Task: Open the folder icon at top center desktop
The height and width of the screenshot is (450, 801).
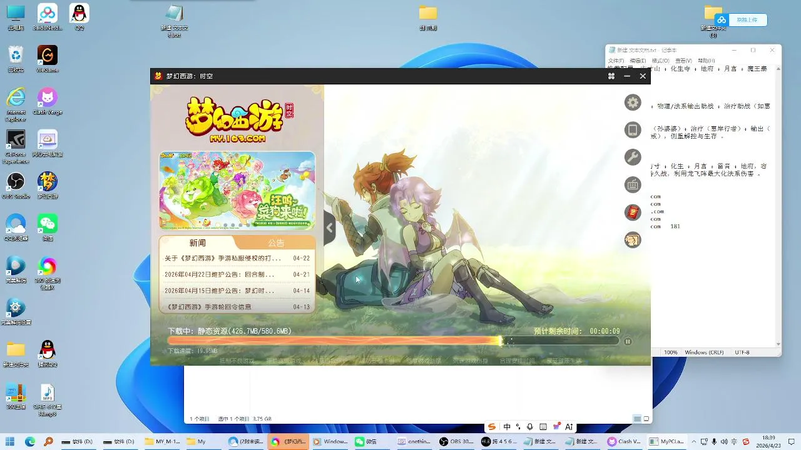Action: tap(428, 17)
